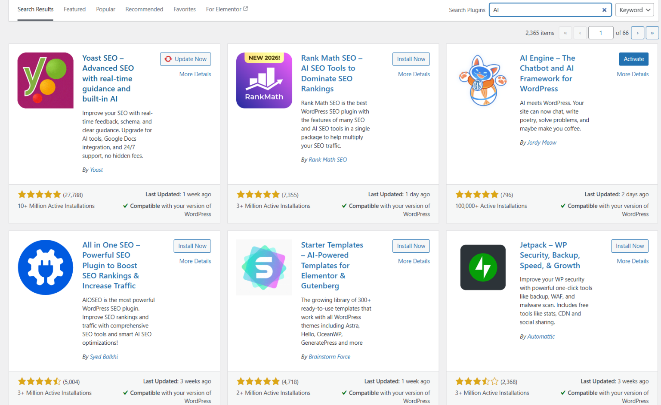The image size is (661, 405).
Task: Install the Jetpack plugin
Action: point(630,246)
